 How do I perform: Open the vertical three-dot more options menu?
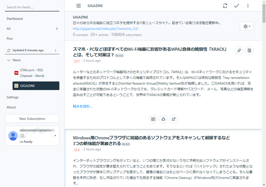click(x=248, y=6)
